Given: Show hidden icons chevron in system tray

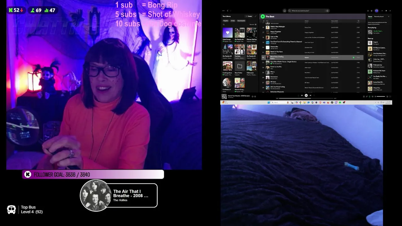Looking at the screenshot, I should tap(375, 102).
